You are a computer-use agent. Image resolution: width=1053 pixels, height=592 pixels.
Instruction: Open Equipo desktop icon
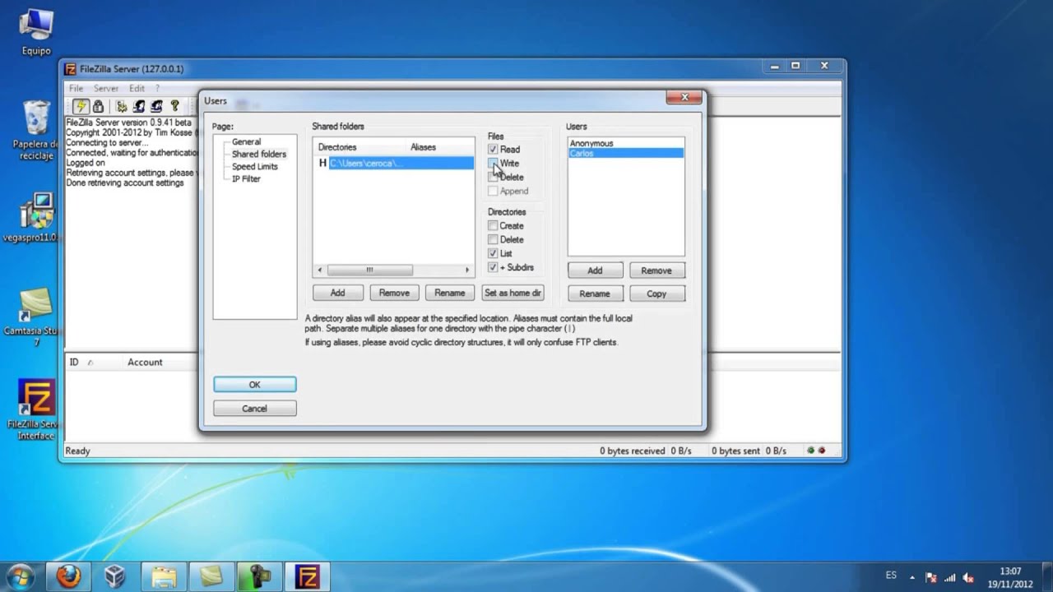[x=36, y=33]
